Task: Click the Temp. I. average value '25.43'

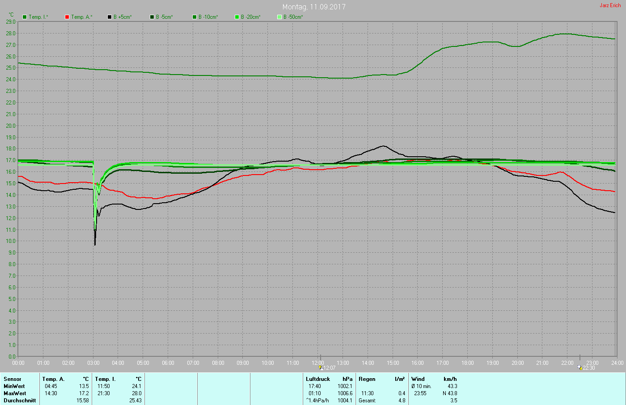Action: [x=135, y=401]
